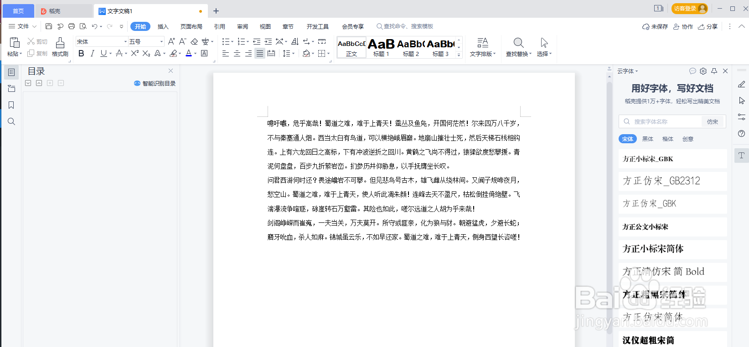Expand all outline levels in 目录 pane
The image size is (749, 347).
(x=28, y=83)
